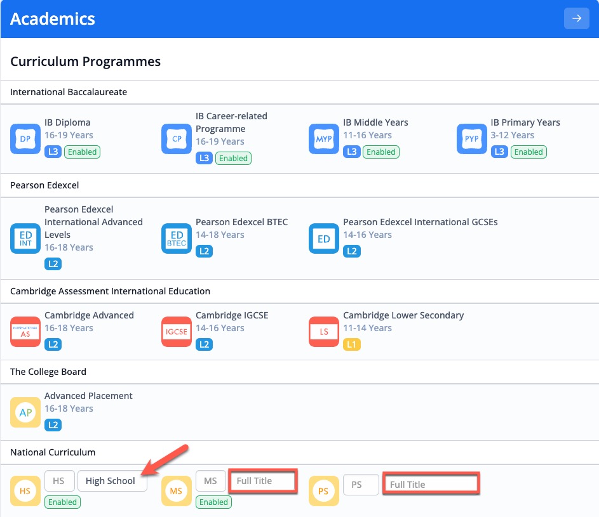The width and height of the screenshot is (599, 517).
Task: Click the HS national curriculum icon
Action: 25,490
